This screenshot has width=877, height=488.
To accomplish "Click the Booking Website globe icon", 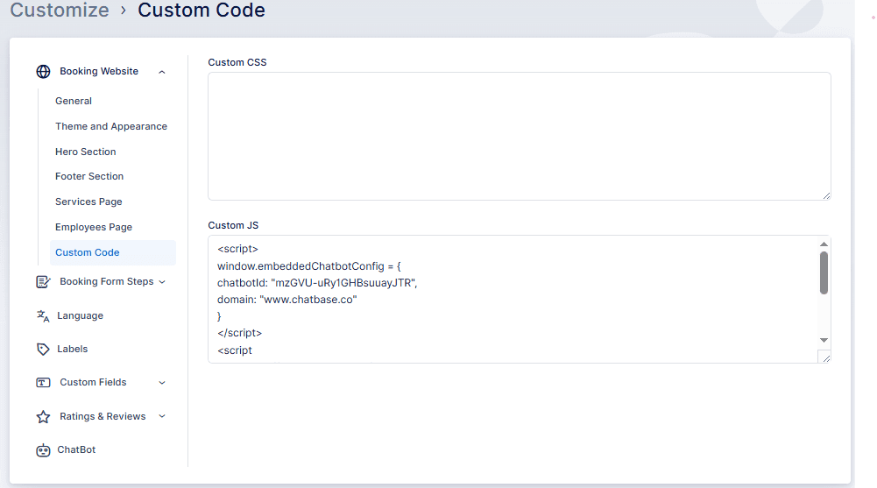I will tap(43, 72).
